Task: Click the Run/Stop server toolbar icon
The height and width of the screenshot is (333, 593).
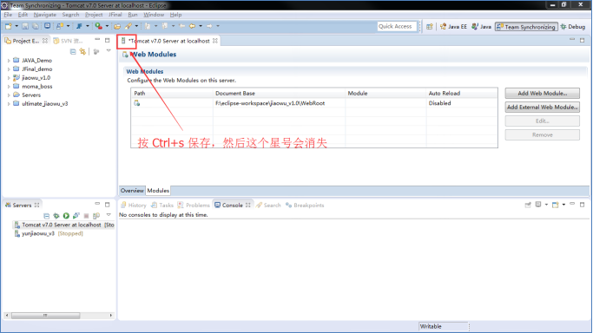Action: (x=98, y=26)
